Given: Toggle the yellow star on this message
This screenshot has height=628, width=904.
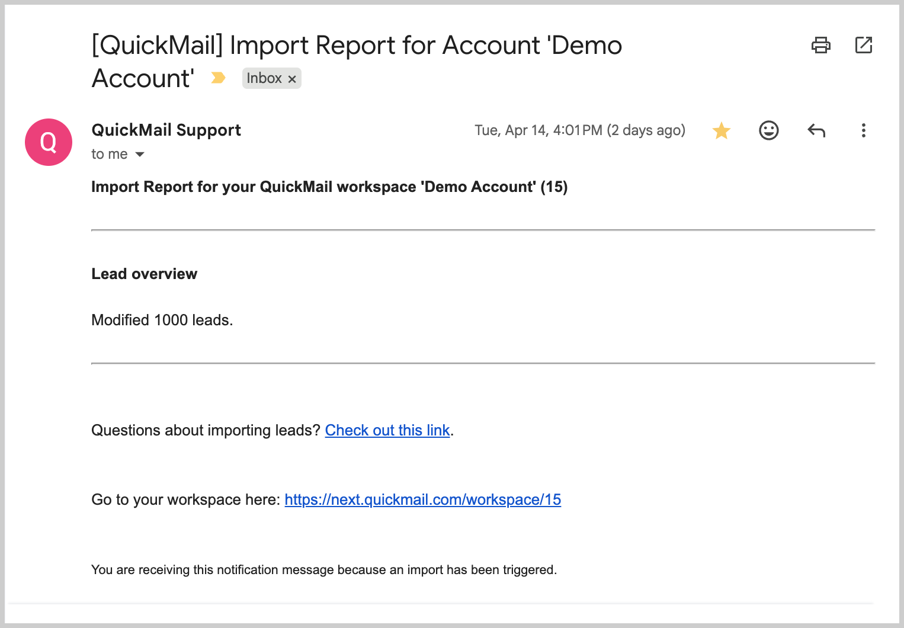Looking at the screenshot, I should tap(721, 130).
